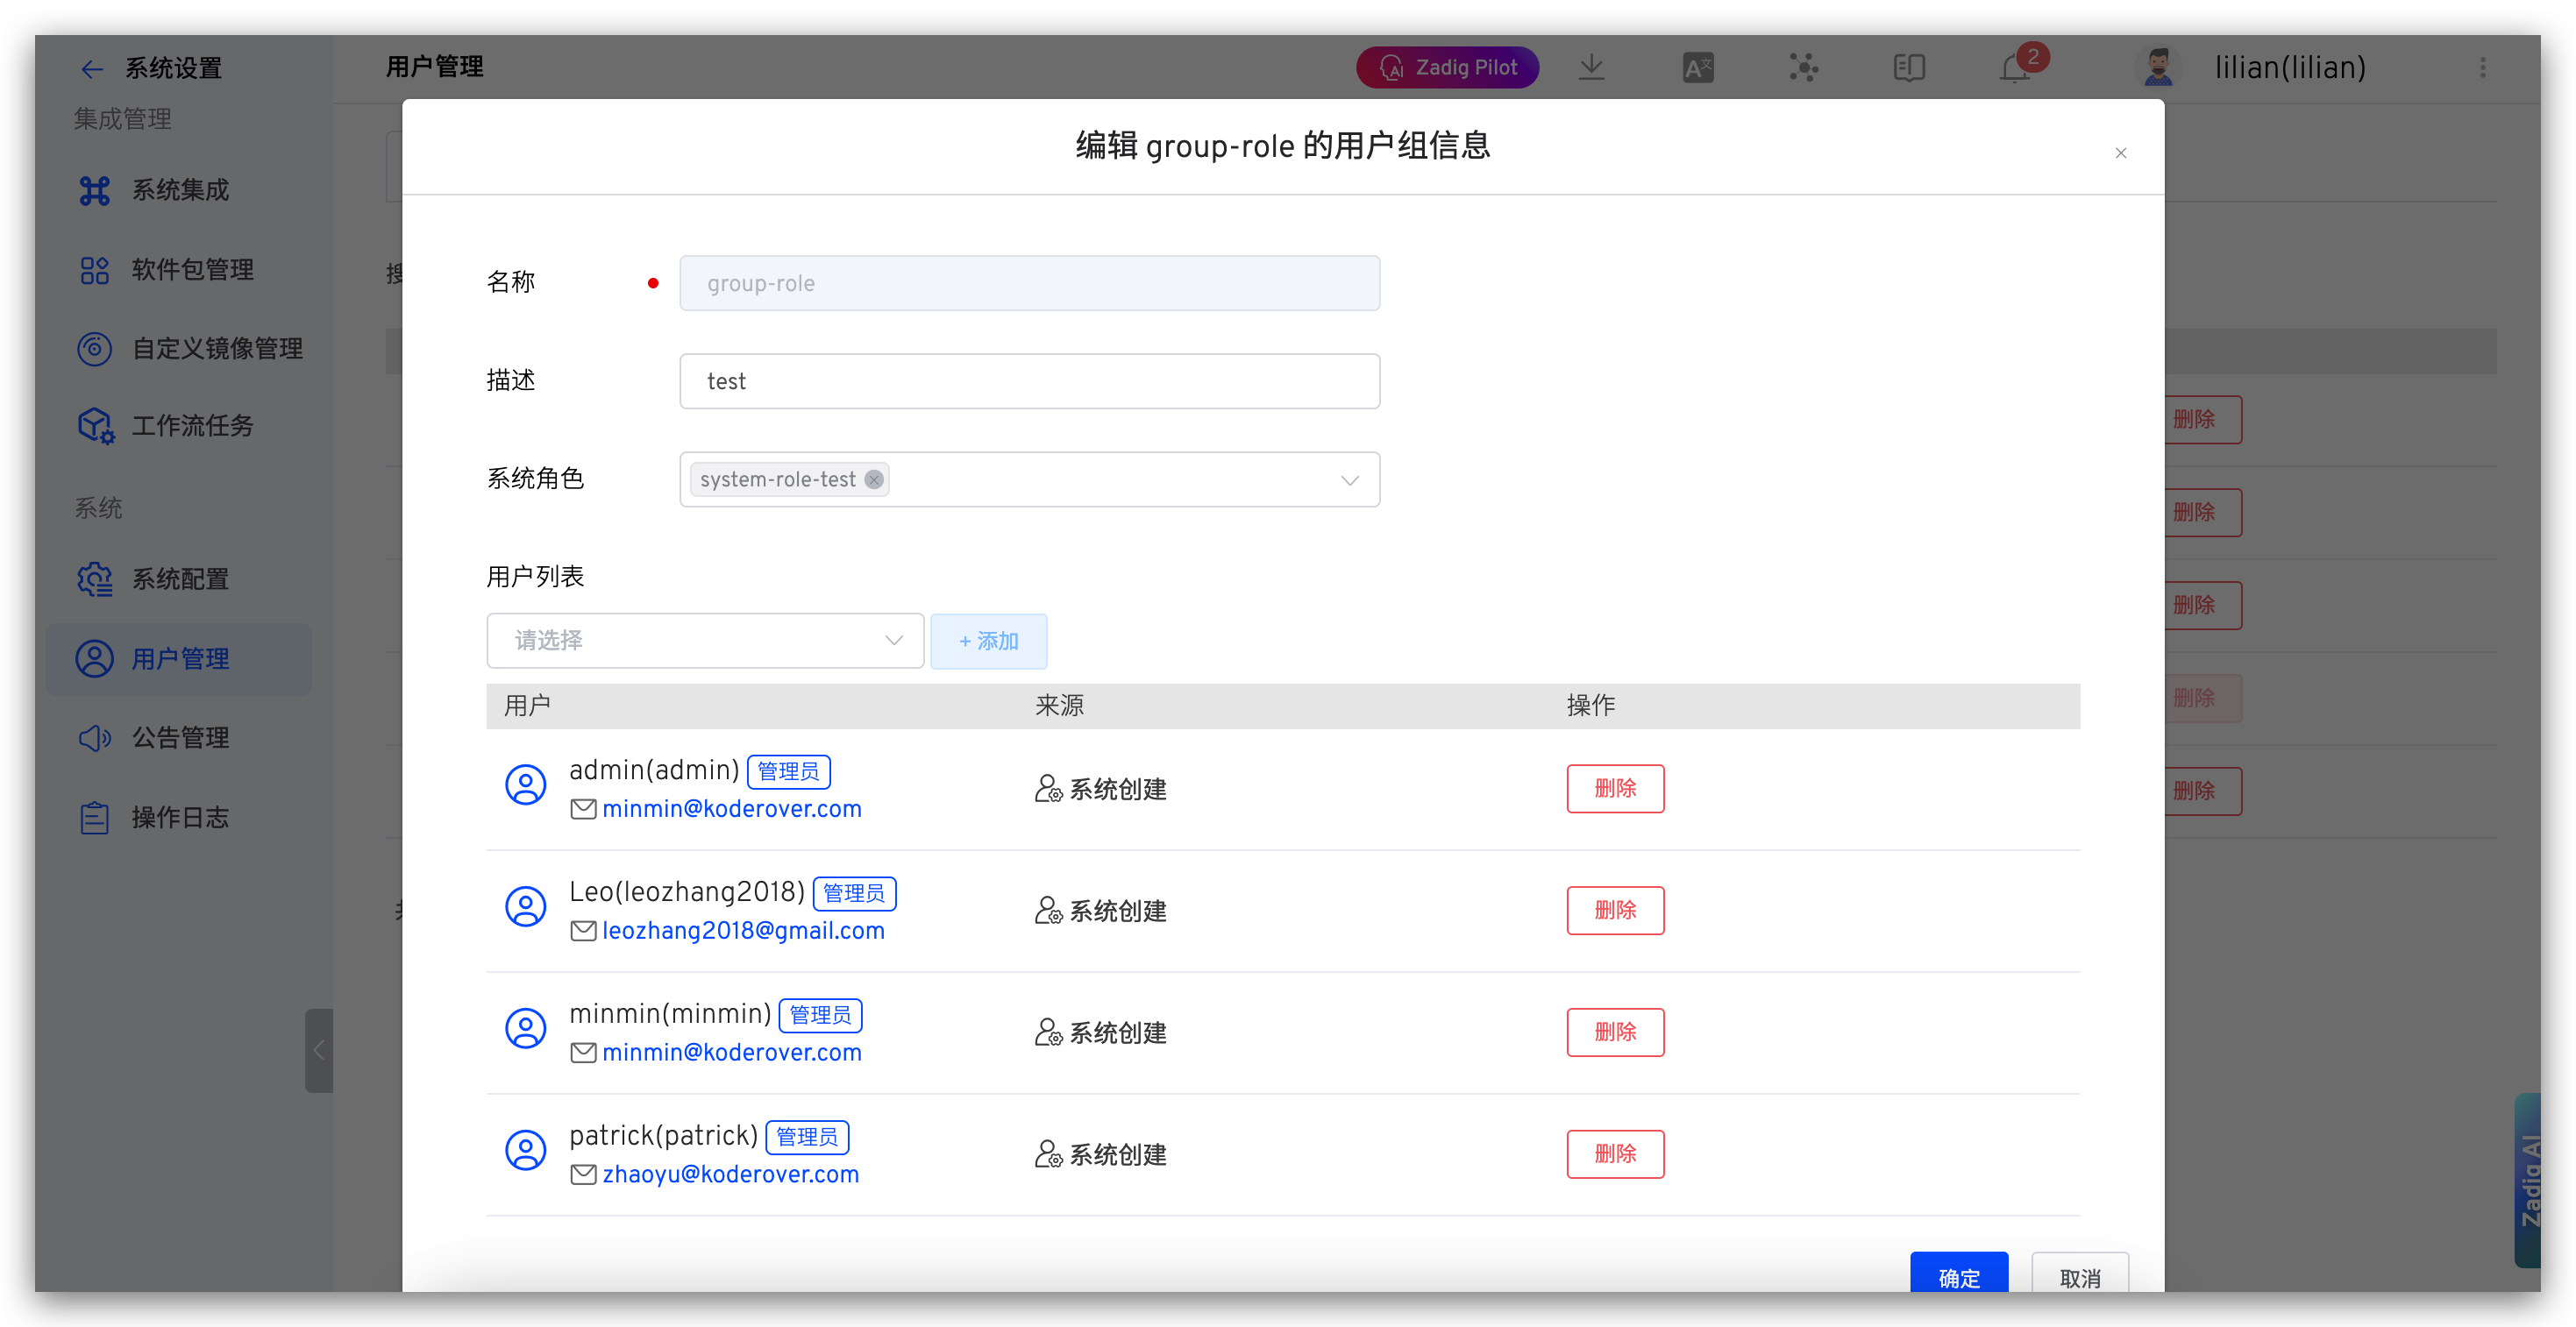Screen dimensions: 2576x1327
Task: Open leozhang2018@gmail.com email link
Action: 743,930
